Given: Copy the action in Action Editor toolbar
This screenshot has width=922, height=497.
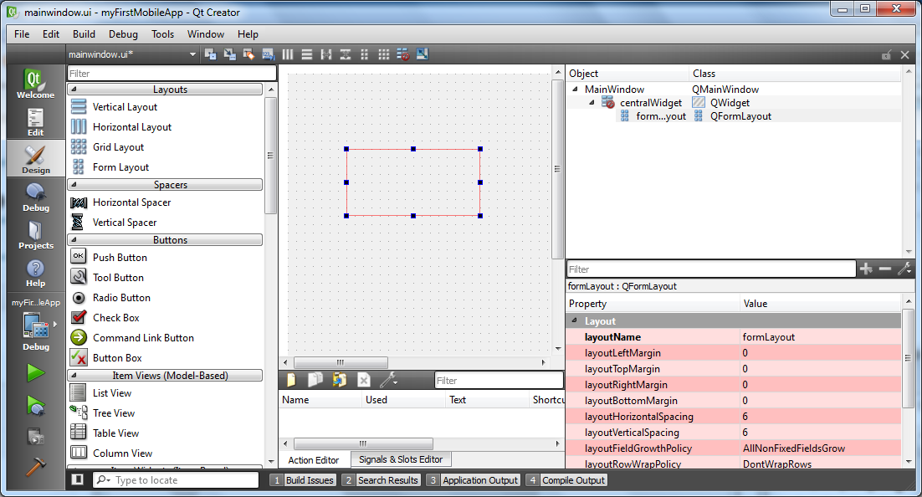Looking at the screenshot, I should pos(315,380).
